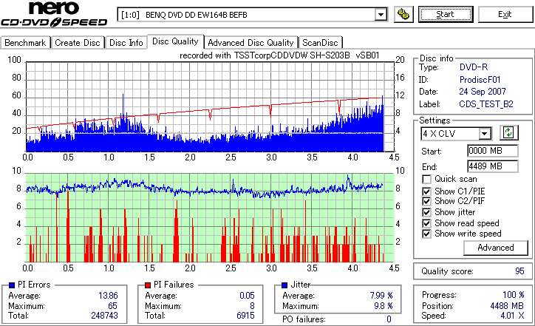
Task: Open the 4 X CLV speed dropdown
Action: click(x=484, y=134)
